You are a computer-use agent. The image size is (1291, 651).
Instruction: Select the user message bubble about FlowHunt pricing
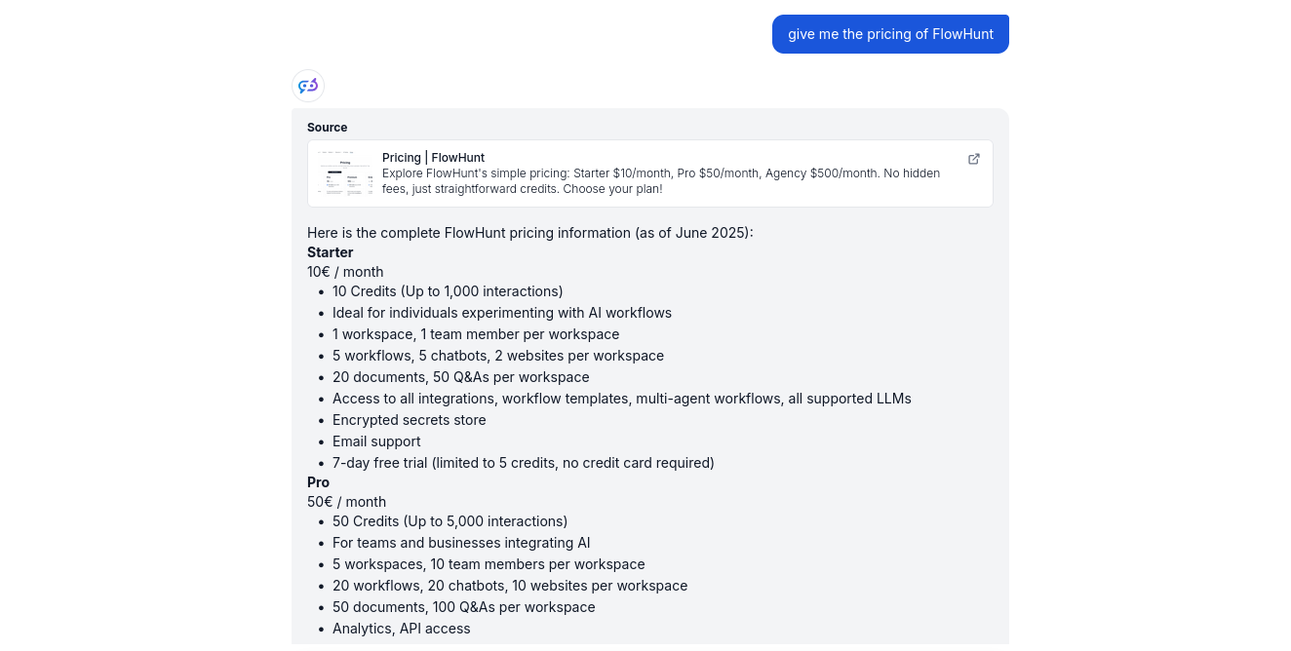coord(890,33)
